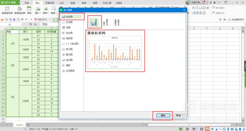This screenshot has width=246, height=131.
Task: Switch to the 我的WPS document tab
Action: point(41,20)
